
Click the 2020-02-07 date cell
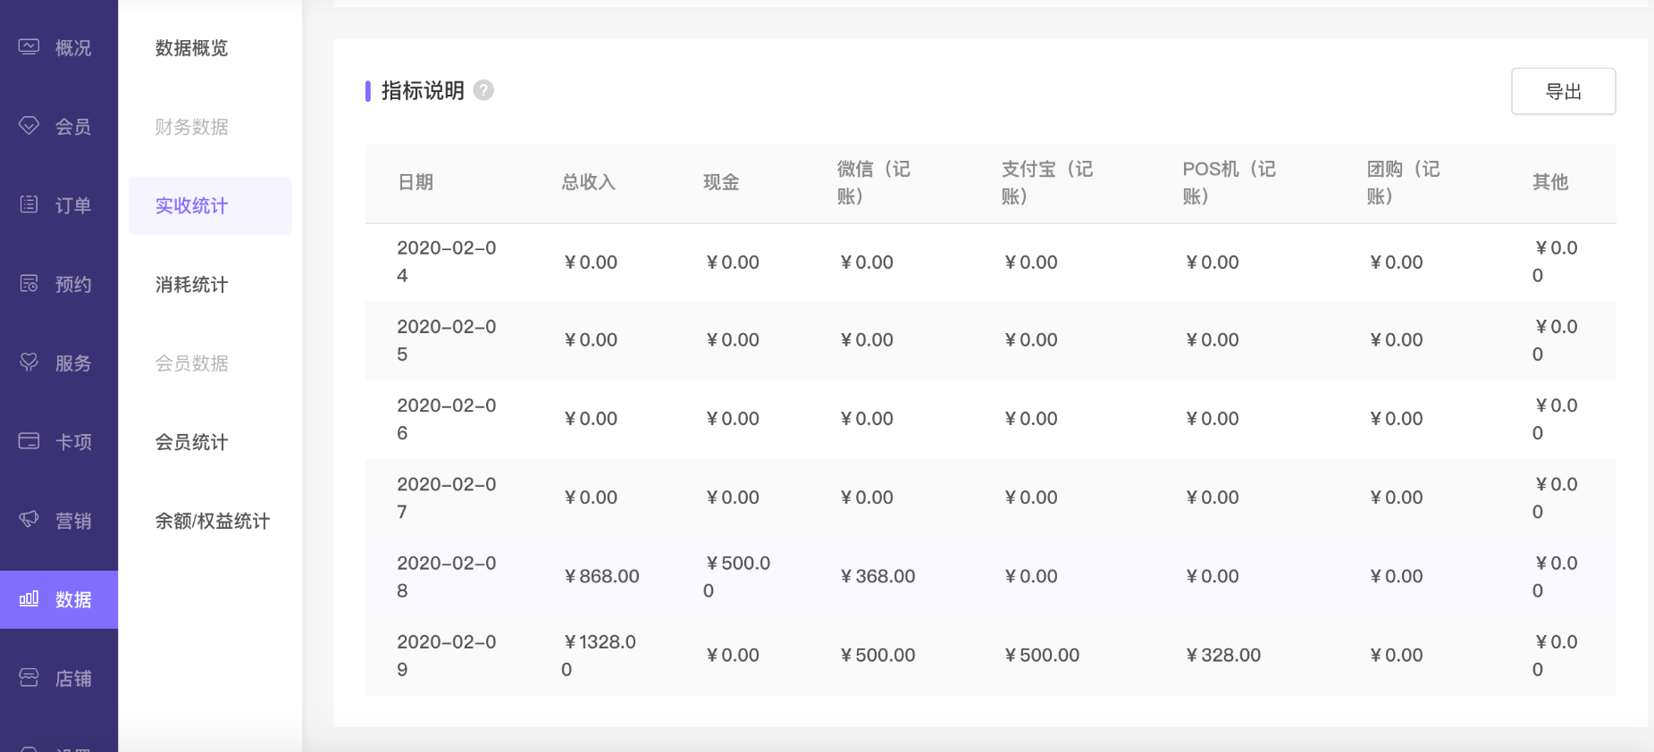pos(447,497)
